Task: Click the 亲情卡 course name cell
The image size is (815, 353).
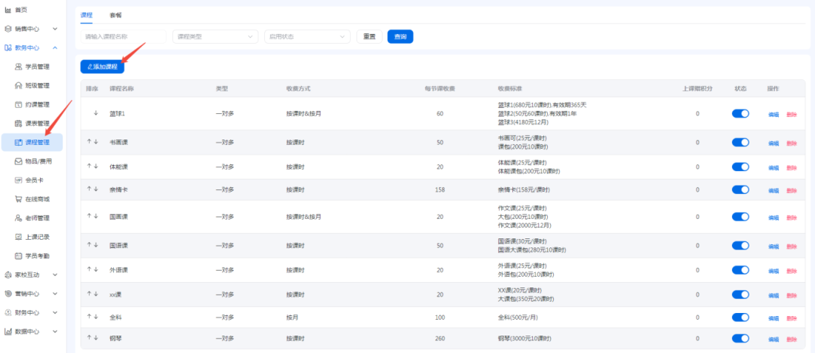Action: 118,190
